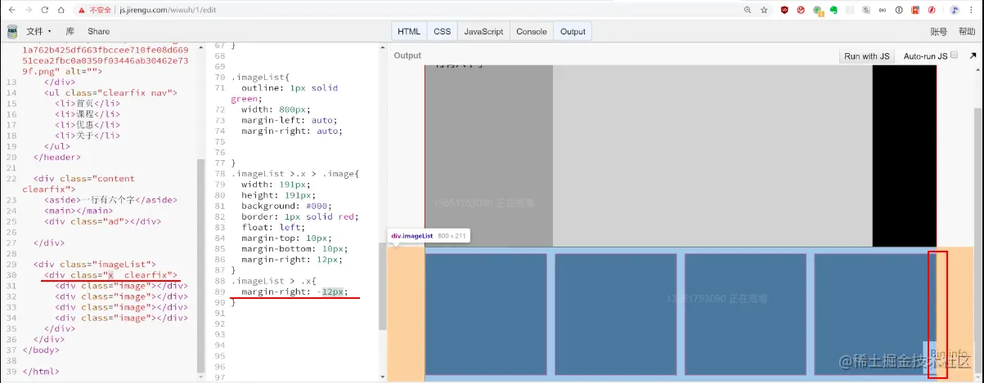
Task: Toggle the CSS panel tab
Action: (x=443, y=31)
